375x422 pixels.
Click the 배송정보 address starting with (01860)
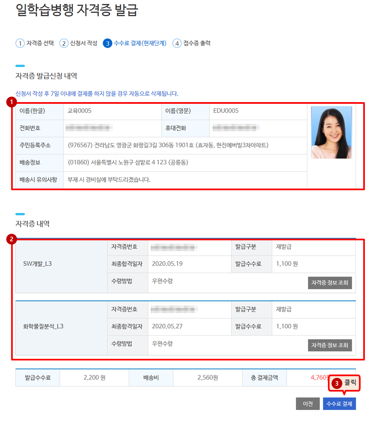pyautogui.click(x=128, y=162)
